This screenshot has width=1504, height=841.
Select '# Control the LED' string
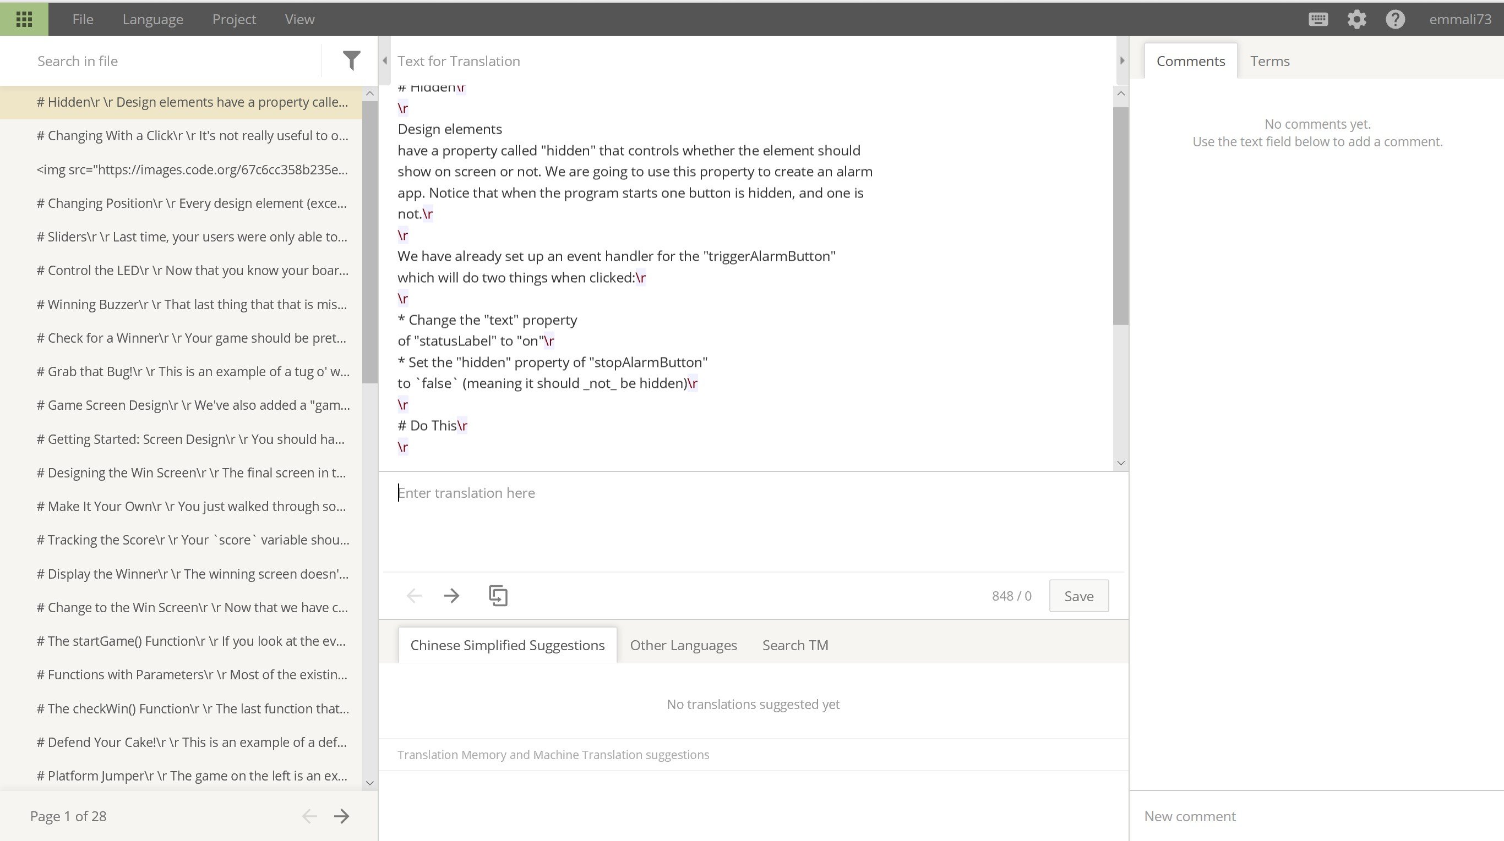(x=181, y=271)
